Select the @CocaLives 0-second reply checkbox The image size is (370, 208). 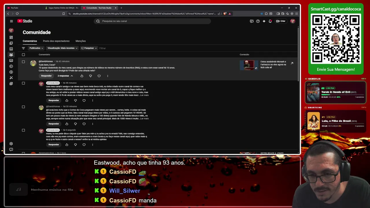pyautogui.click(x=23, y=130)
